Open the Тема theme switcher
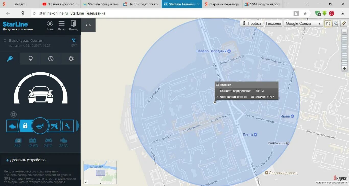This screenshot has height=186, width=349. coord(50,26)
